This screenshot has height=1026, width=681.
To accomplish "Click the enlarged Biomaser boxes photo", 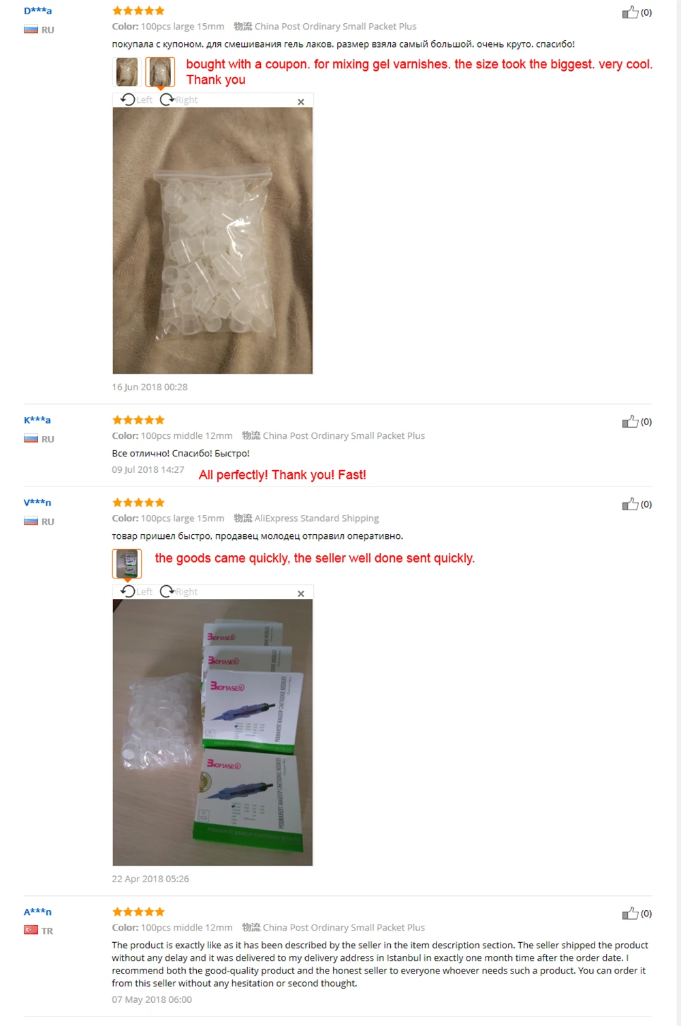I will click(x=212, y=732).
